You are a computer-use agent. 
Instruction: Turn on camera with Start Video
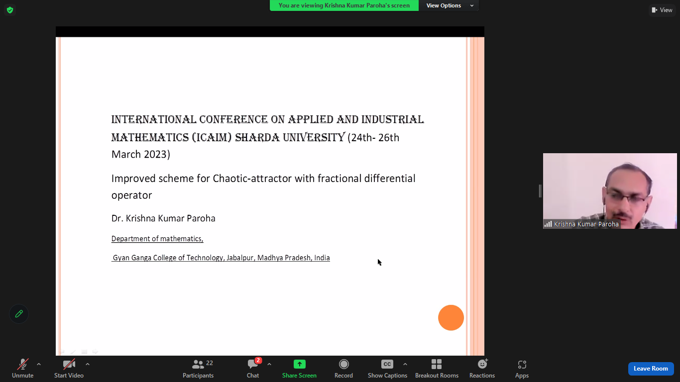pos(69,369)
